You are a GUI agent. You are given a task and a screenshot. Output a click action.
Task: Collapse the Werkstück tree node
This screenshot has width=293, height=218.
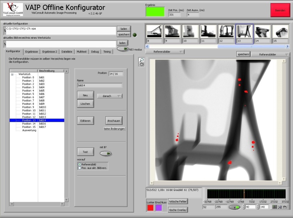(12, 74)
